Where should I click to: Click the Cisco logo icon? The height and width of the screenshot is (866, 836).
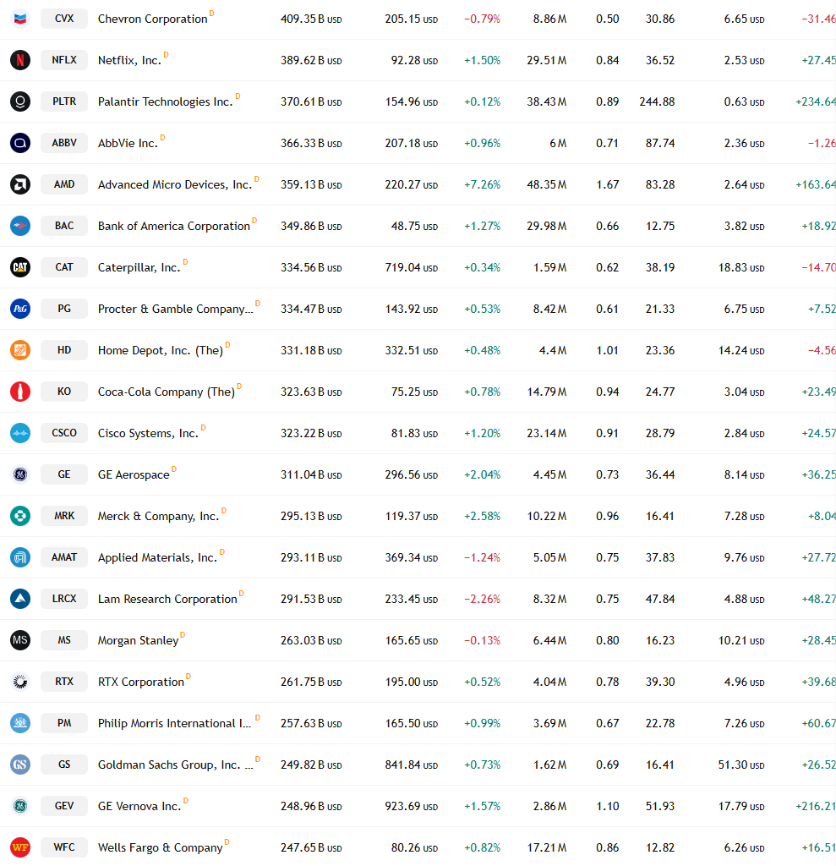pyautogui.click(x=20, y=433)
